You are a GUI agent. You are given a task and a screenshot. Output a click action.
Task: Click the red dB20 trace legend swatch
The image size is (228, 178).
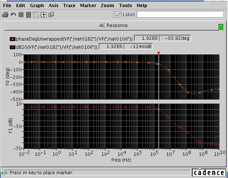pos(12,47)
